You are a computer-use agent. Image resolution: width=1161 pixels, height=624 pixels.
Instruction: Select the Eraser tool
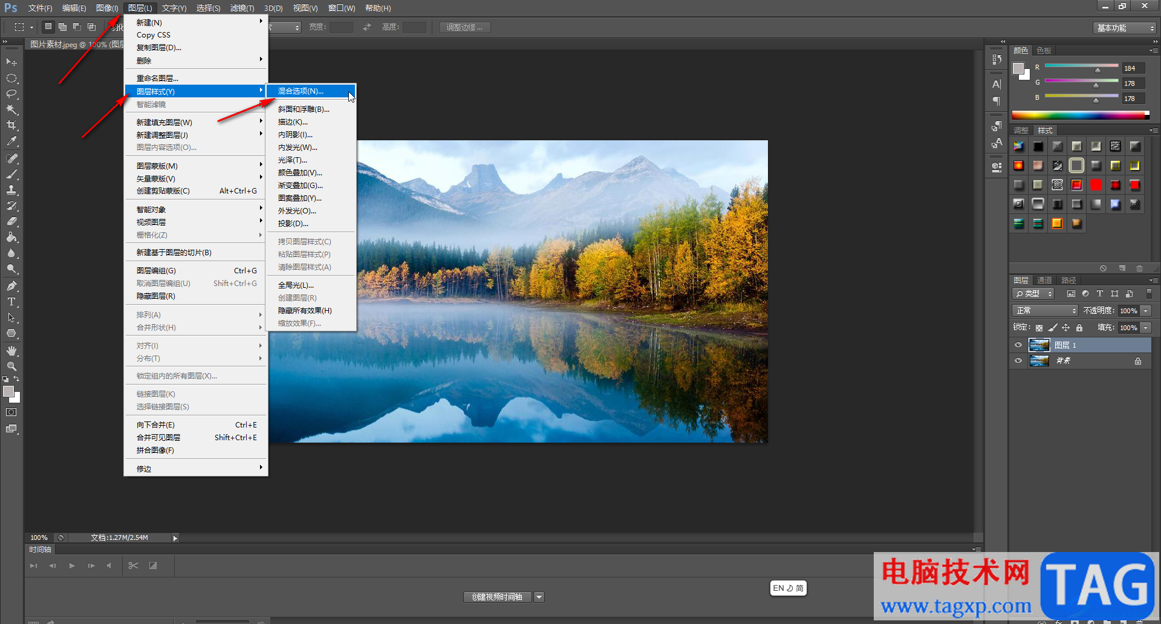click(11, 221)
